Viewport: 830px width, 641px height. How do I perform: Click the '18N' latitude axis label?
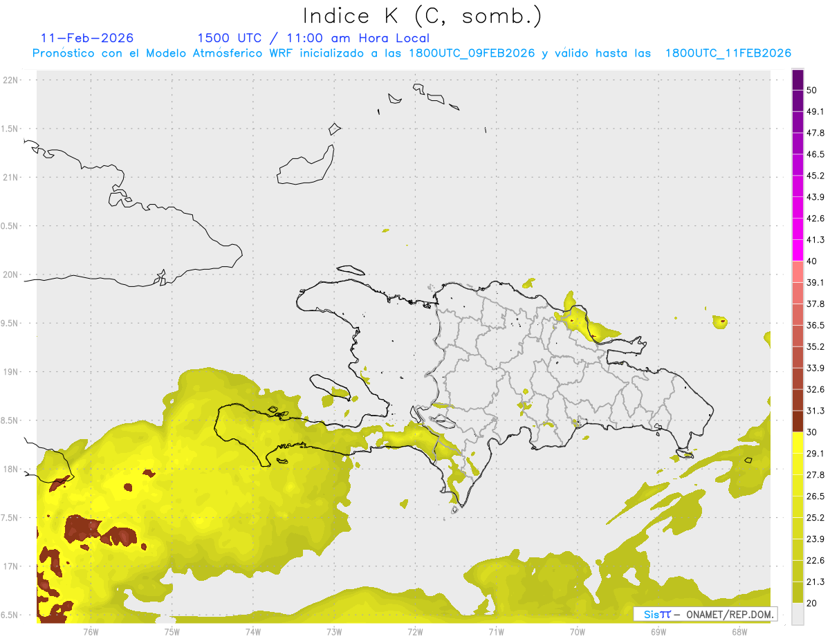click(x=11, y=470)
